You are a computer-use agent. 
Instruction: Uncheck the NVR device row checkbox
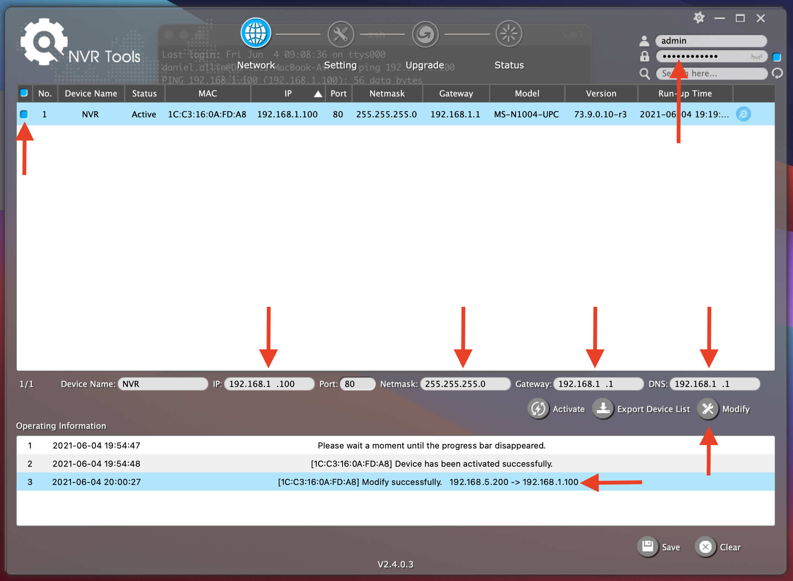(24, 114)
